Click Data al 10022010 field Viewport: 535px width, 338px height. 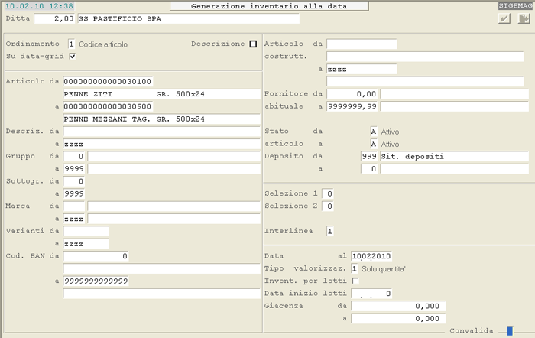click(x=371, y=256)
